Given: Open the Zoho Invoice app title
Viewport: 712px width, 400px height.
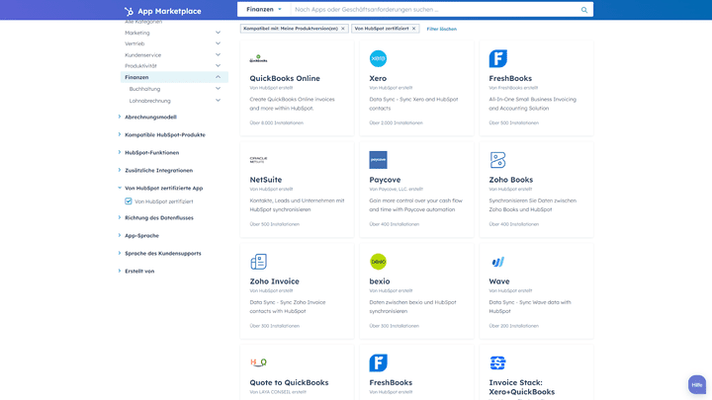Looking at the screenshot, I should 274,281.
